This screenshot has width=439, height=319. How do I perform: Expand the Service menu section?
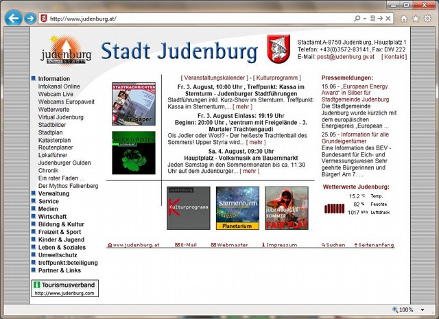45,201
